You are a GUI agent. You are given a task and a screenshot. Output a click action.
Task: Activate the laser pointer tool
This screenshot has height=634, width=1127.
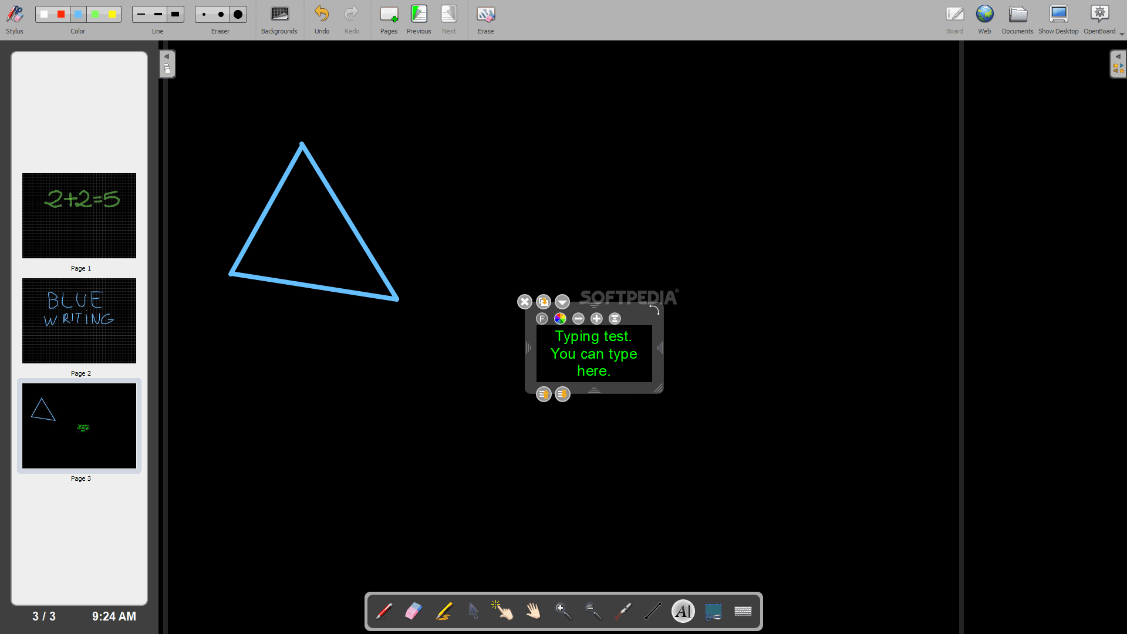coord(623,611)
